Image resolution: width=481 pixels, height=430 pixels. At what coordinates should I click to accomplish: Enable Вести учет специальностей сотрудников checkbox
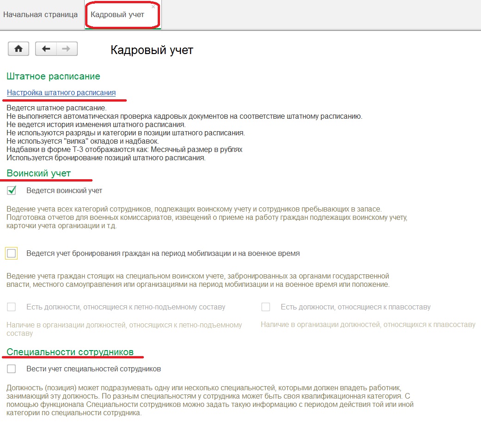(x=12, y=369)
